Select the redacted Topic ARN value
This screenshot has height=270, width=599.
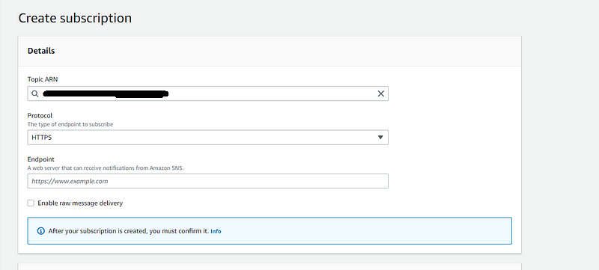106,93
